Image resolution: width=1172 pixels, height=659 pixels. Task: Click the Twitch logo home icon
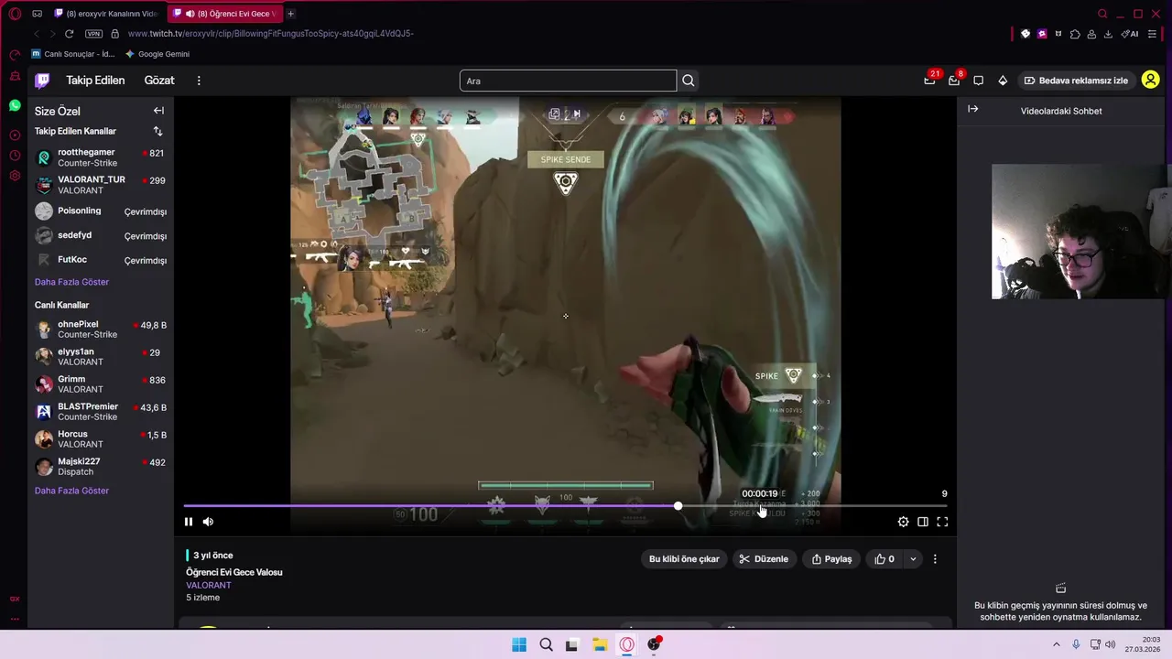pos(42,81)
